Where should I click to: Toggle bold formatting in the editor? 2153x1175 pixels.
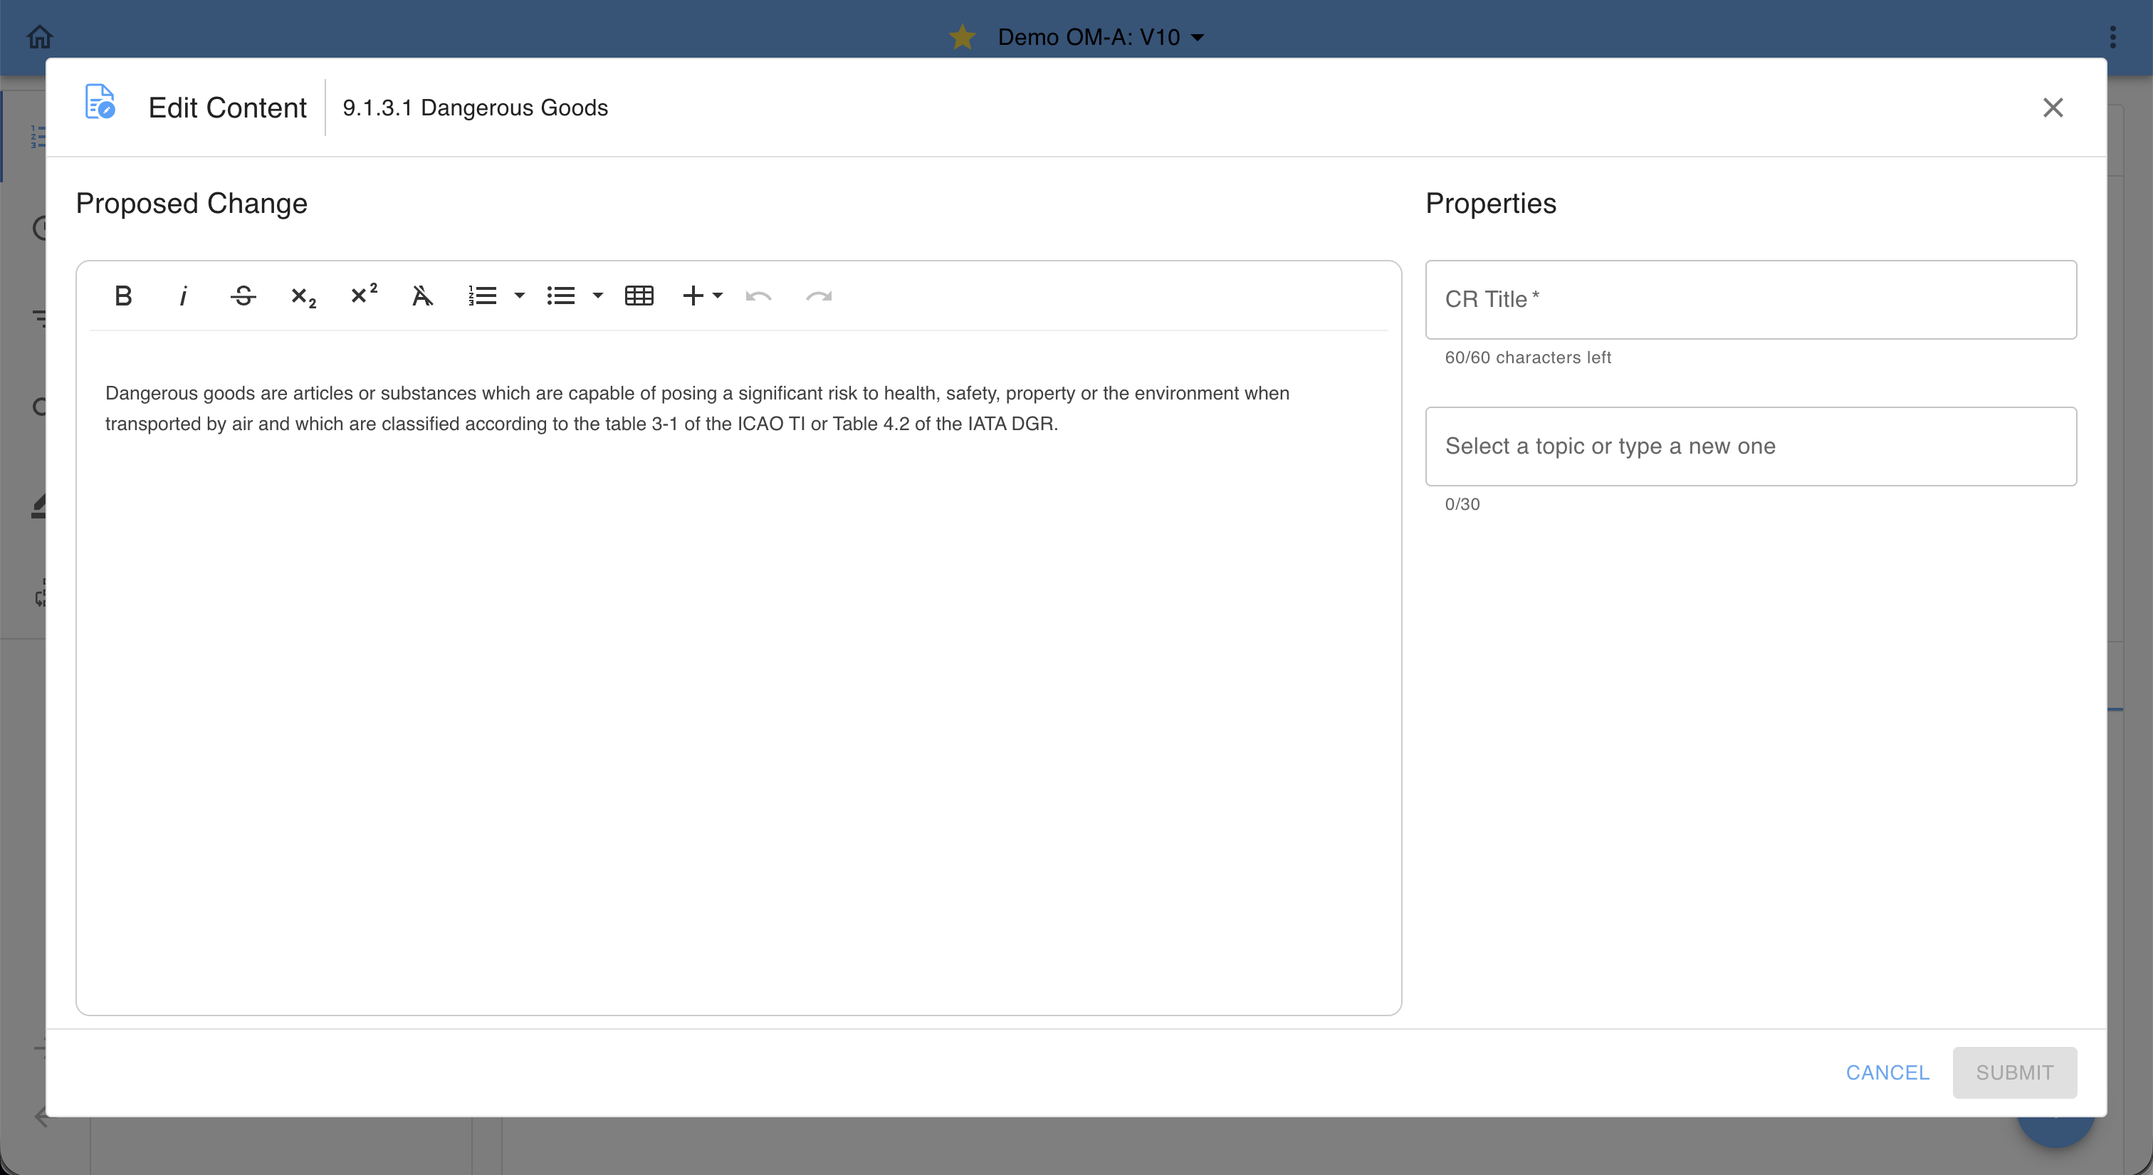point(123,296)
